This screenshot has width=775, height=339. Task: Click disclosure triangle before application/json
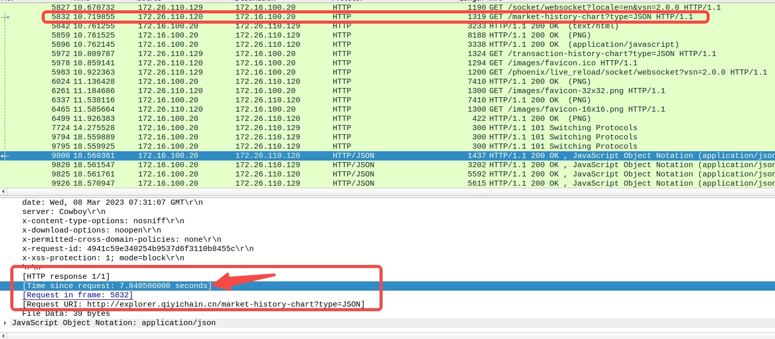point(6,323)
